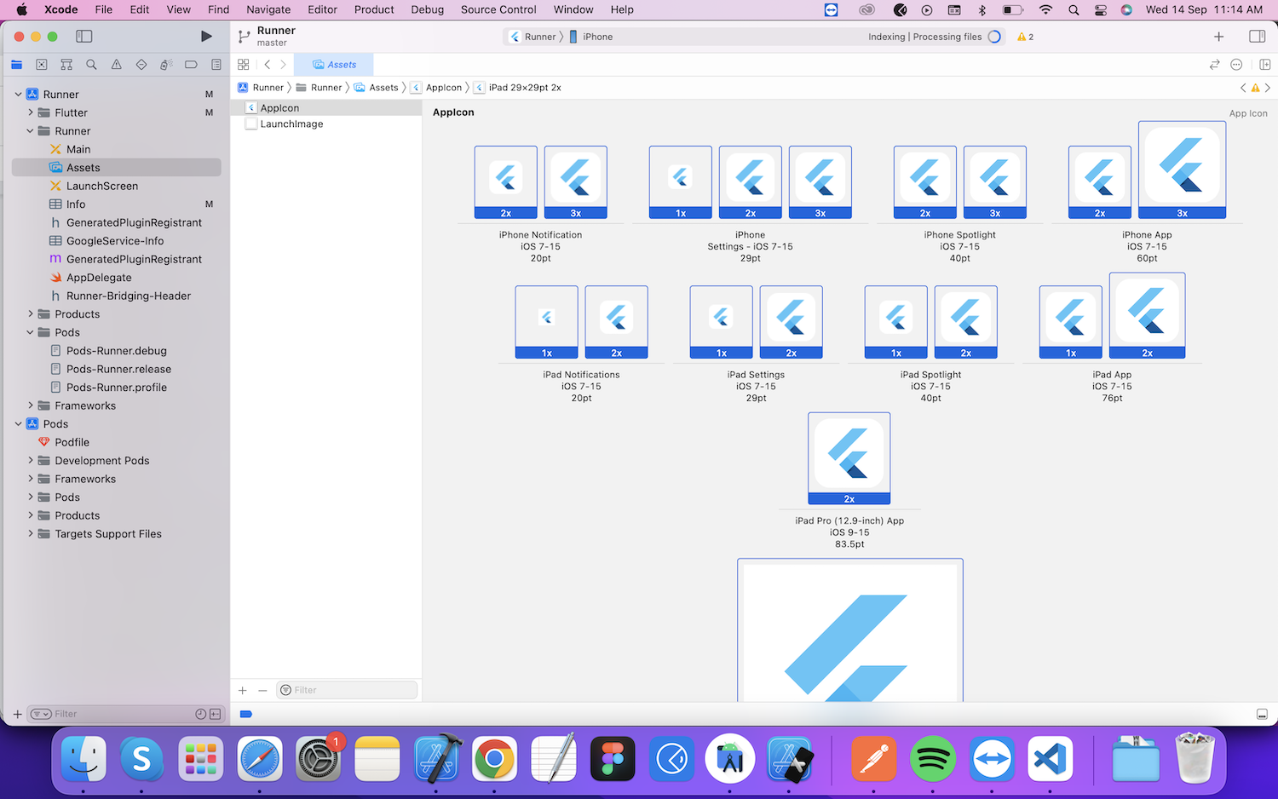Expand the Flutter group
Image resolution: width=1278 pixels, height=799 pixels.
pos(31,112)
